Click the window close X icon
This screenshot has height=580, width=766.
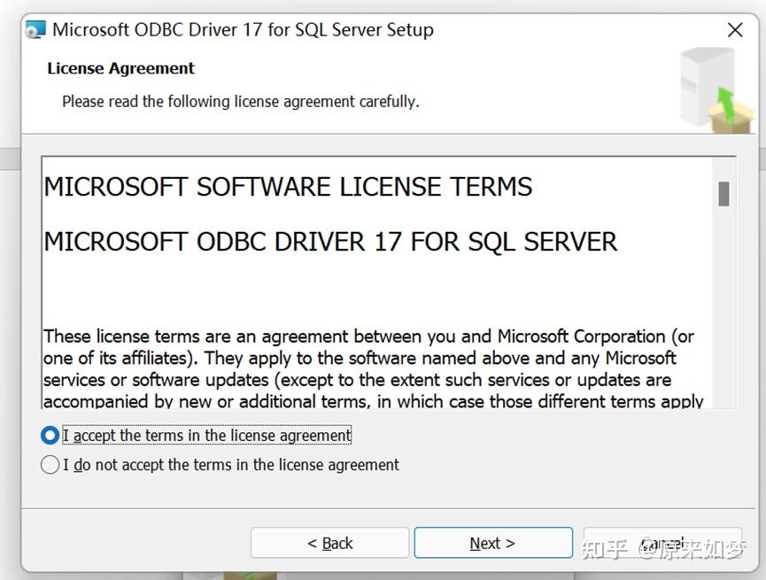click(x=735, y=29)
